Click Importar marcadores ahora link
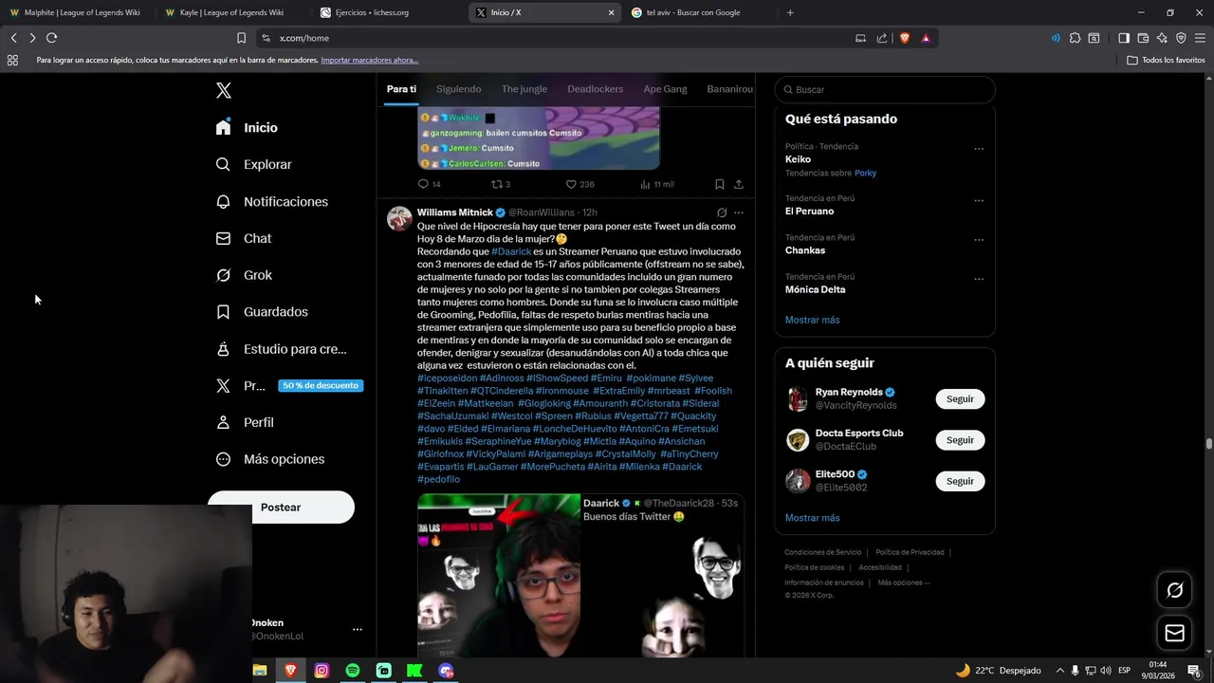This screenshot has height=683, width=1214. click(369, 60)
